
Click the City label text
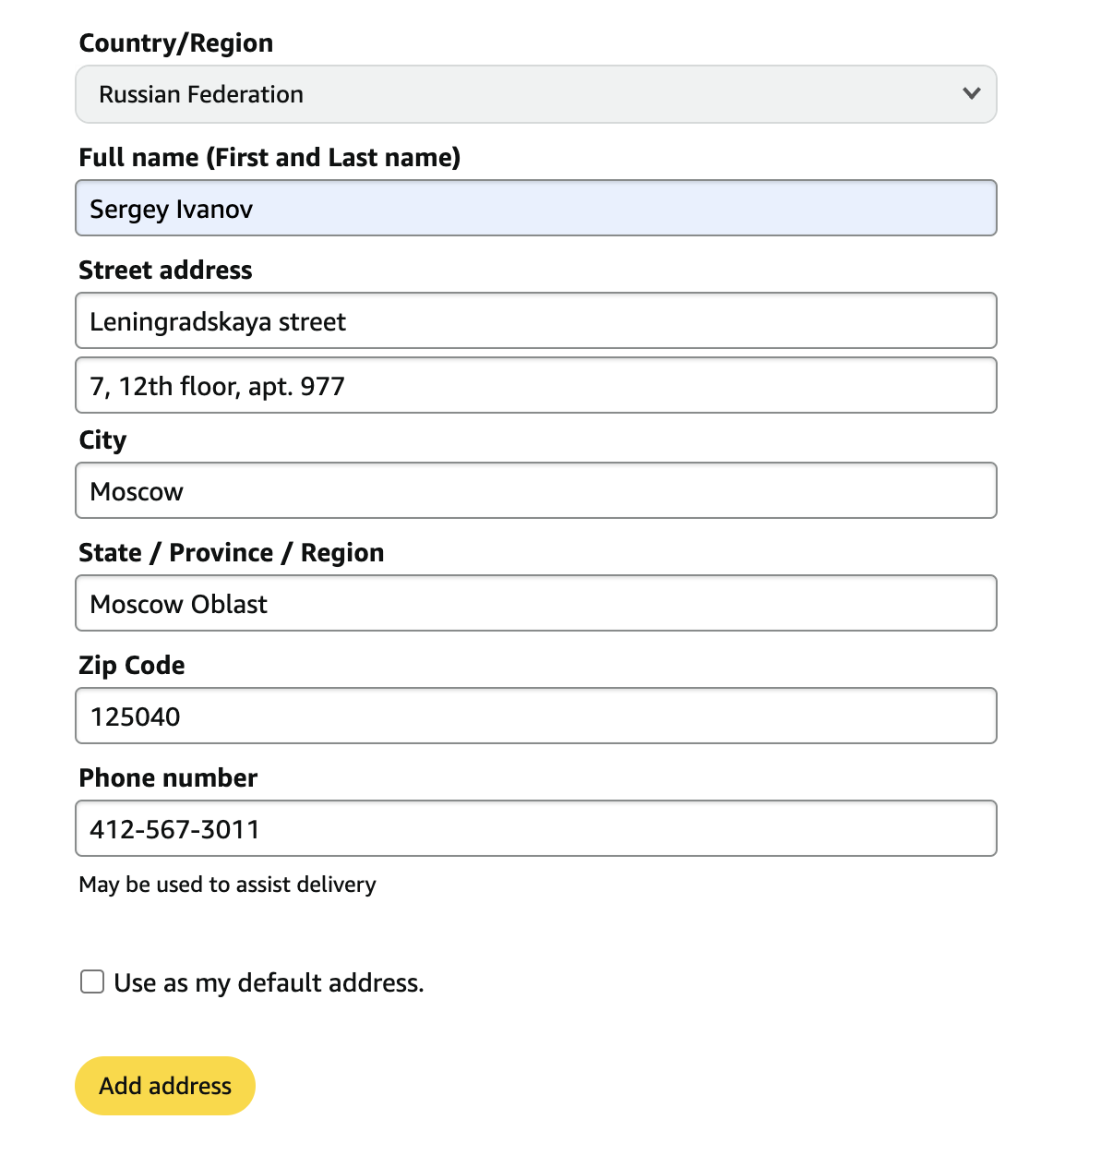102,440
